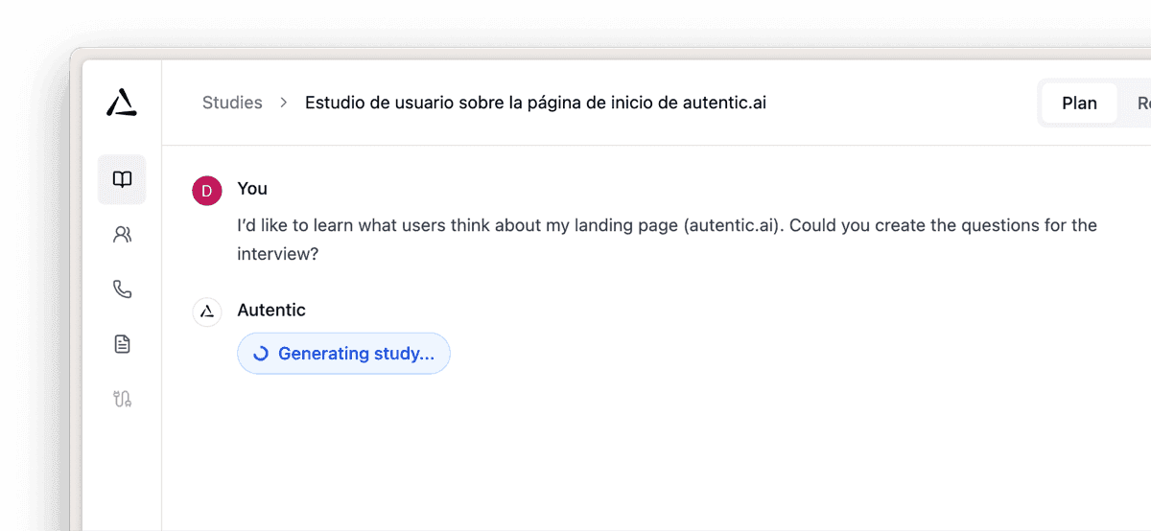This screenshot has width=1151, height=531.
Task: Switch to the Plan tab
Action: point(1079,104)
